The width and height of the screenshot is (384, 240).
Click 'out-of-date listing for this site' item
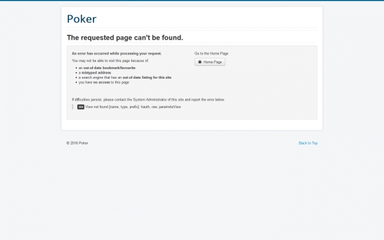(125, 77)
